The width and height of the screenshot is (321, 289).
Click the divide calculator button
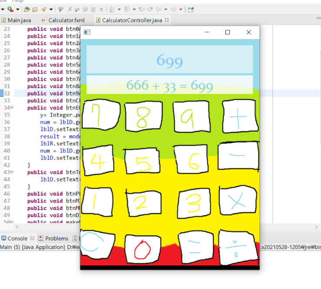coord(238,247)
